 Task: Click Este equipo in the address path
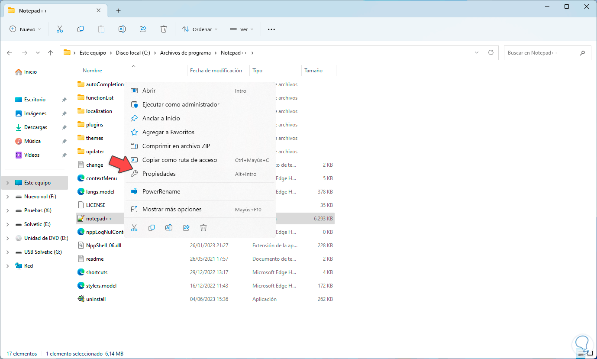click(x=93, y=53)
